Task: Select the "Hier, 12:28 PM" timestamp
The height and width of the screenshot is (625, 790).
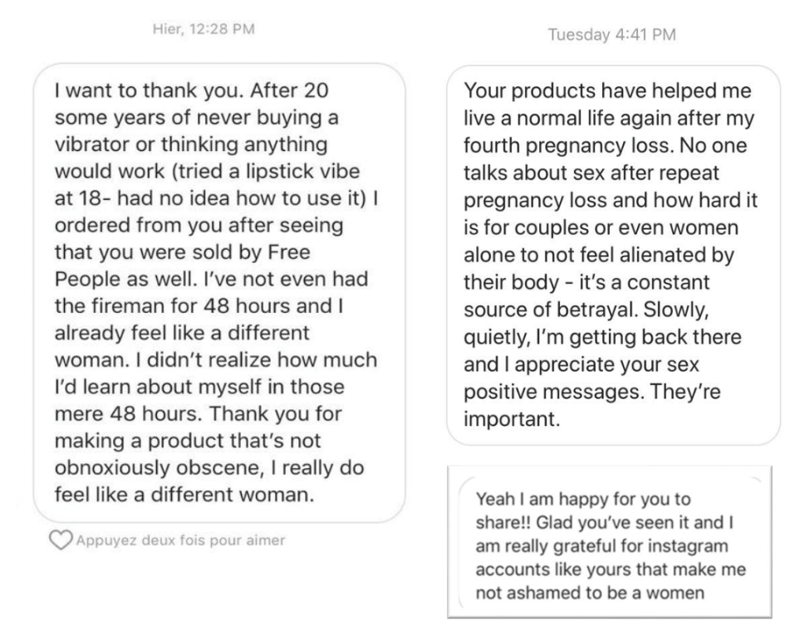Action: point(204,29)
